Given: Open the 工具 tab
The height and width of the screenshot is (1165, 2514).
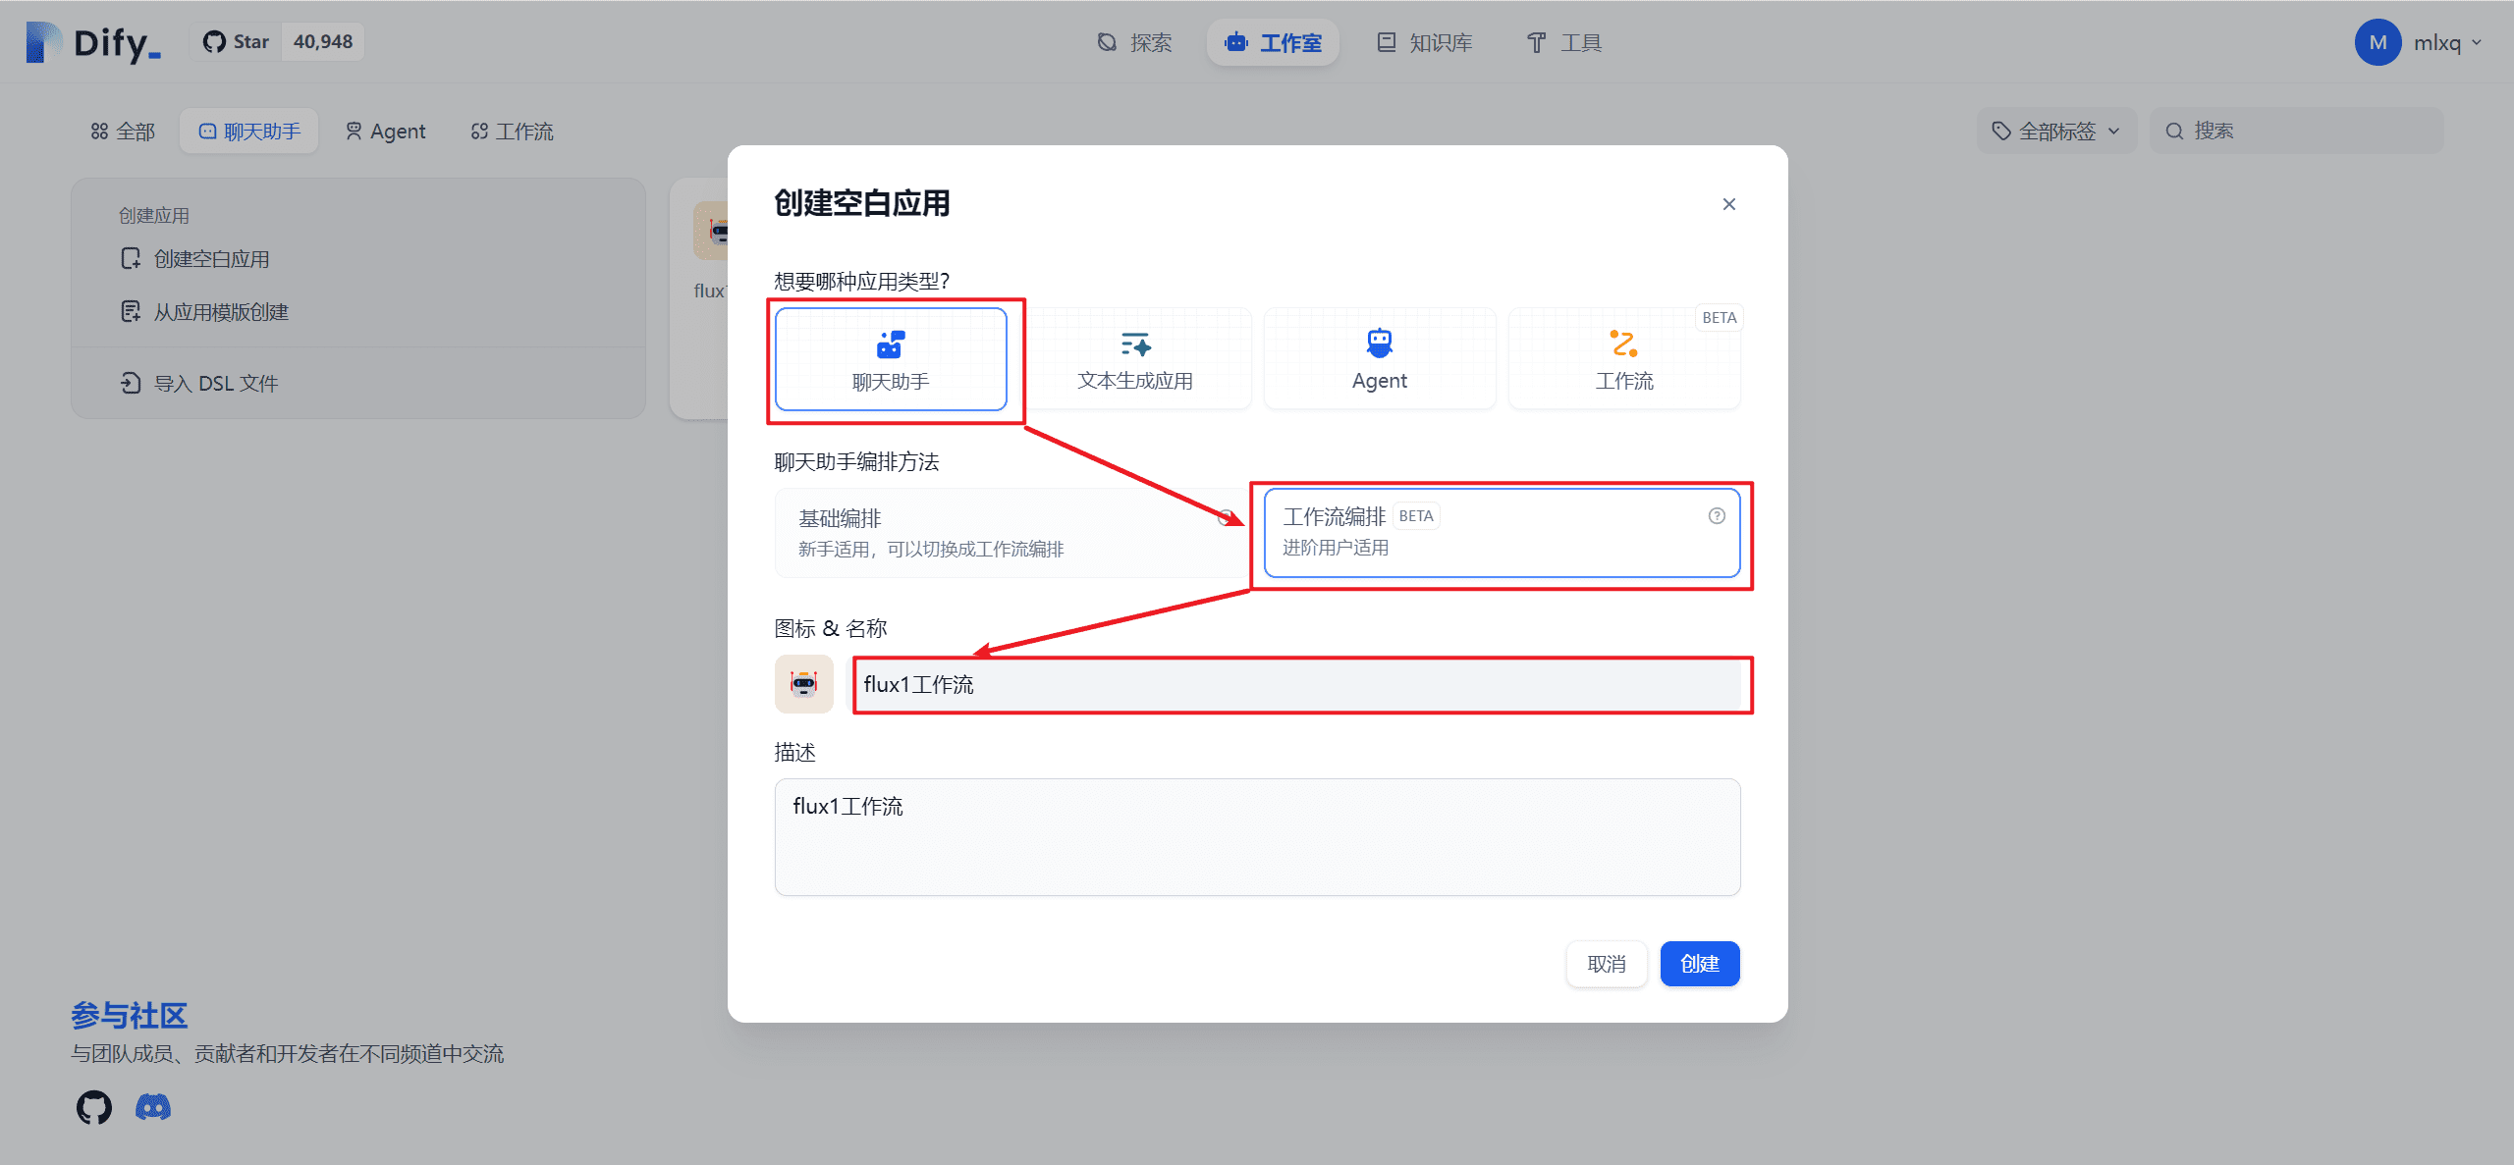Looking at the screenshot, I should coord(1564,42).
